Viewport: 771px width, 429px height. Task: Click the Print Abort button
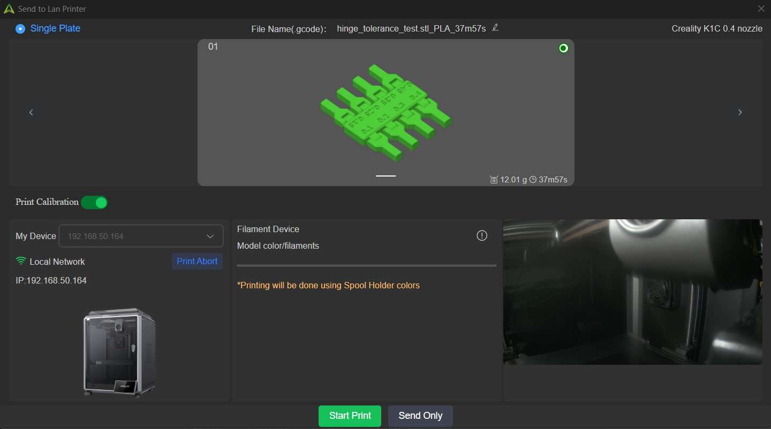[197, 261]
